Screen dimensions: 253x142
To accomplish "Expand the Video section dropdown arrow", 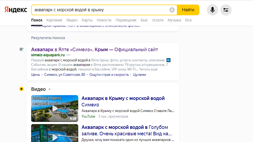I will click(49, 89).
